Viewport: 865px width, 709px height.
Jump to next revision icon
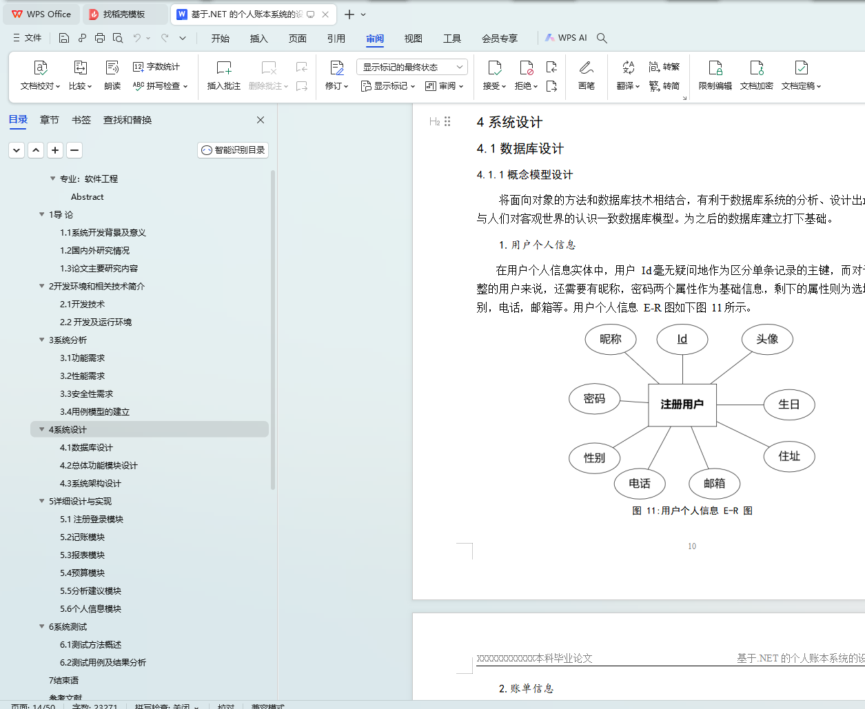(x=551, y=86)
